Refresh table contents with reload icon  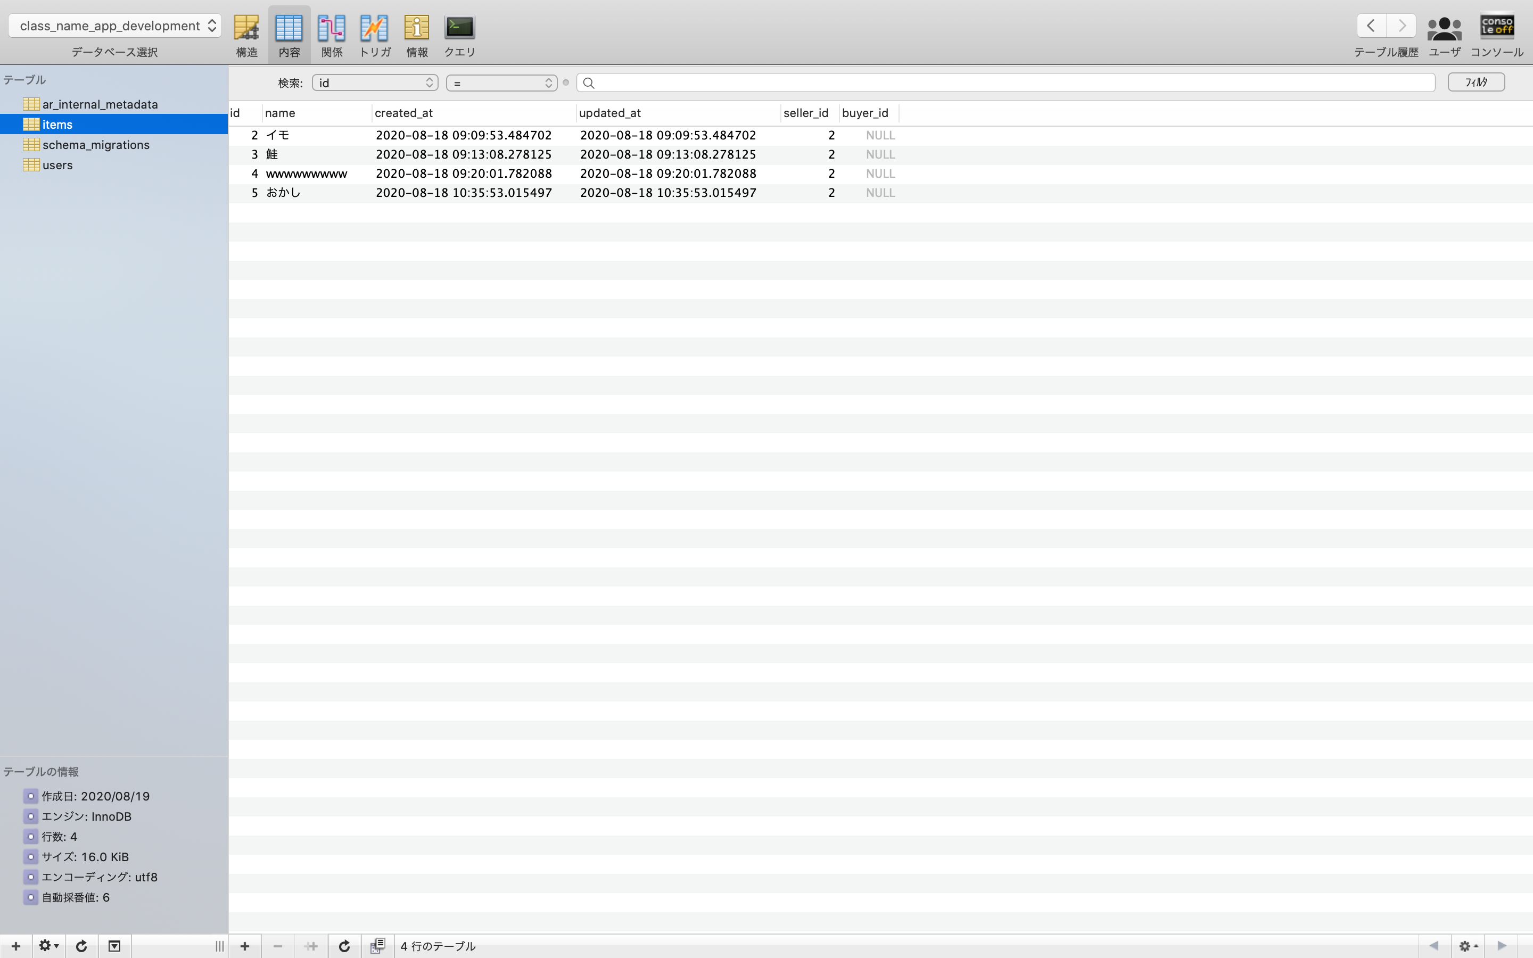click(x=344, y=946)
